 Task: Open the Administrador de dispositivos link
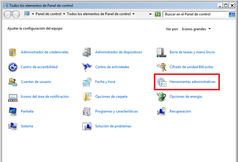pyautogui.click(x=119, y=52)
